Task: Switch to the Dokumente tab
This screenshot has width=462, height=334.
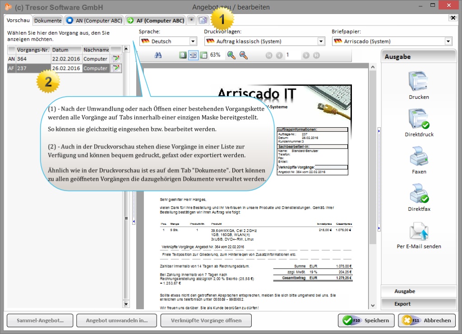Action: tap(48, 20)
